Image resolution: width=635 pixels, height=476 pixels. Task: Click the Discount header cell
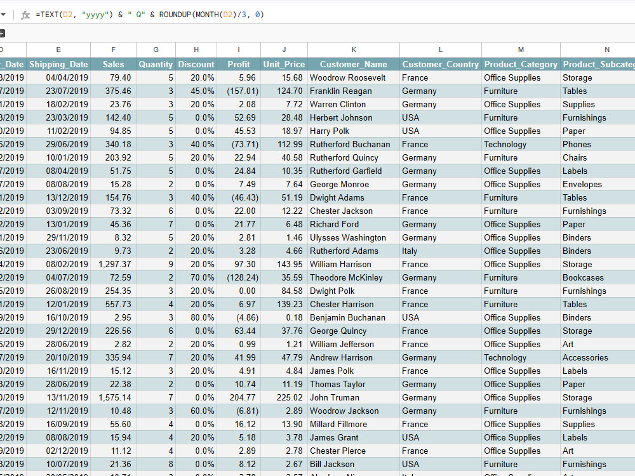[196, 64]
